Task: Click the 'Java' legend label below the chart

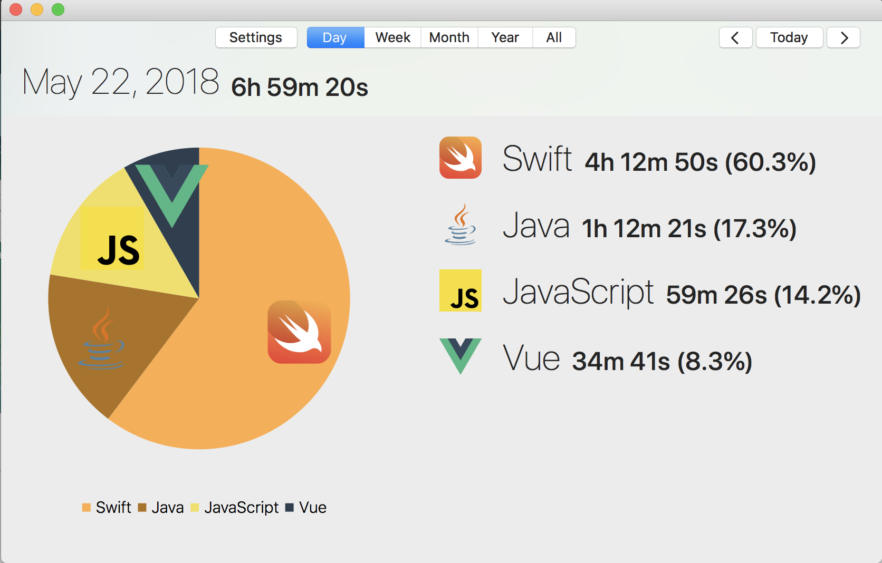Action: [168, 507]
